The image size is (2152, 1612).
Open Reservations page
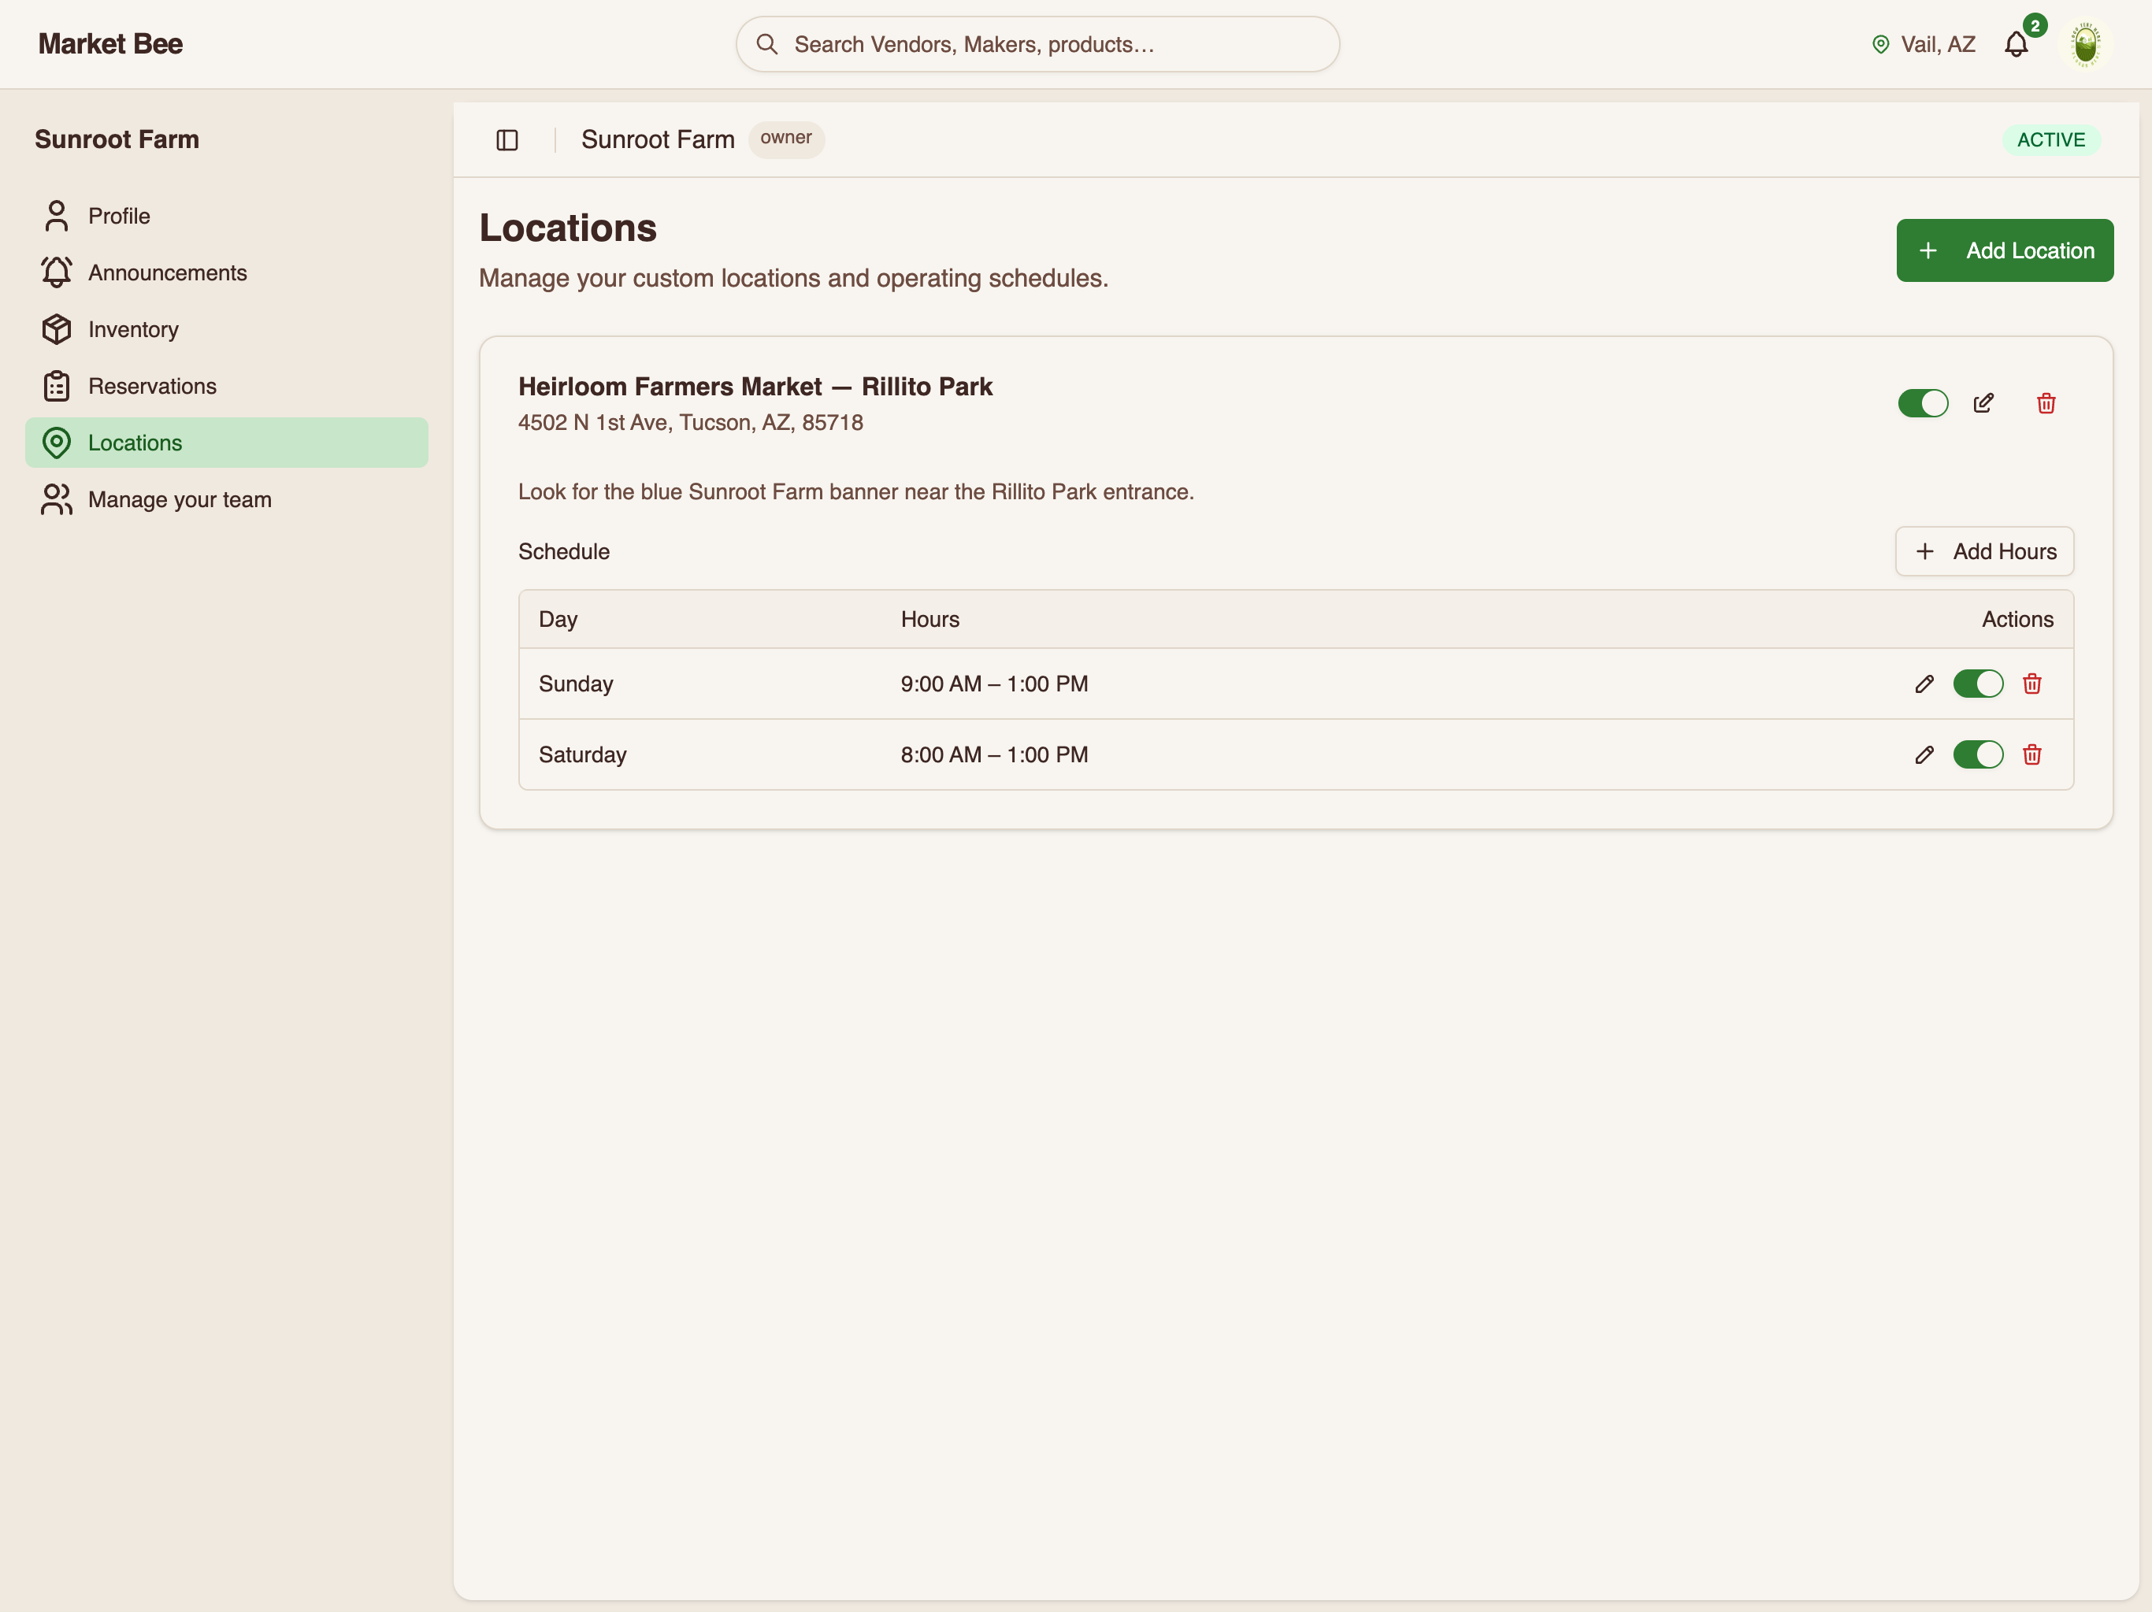[x=227, y=386]
